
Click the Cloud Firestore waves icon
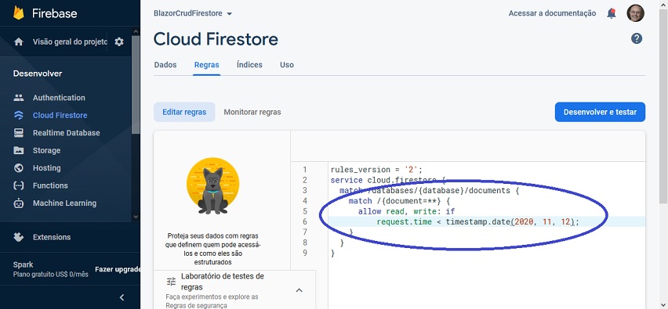click(19, 115)
